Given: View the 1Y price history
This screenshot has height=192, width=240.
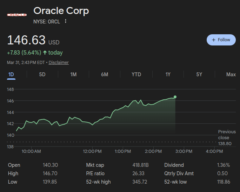Looking at the screenshot, I should coord(168,74).
